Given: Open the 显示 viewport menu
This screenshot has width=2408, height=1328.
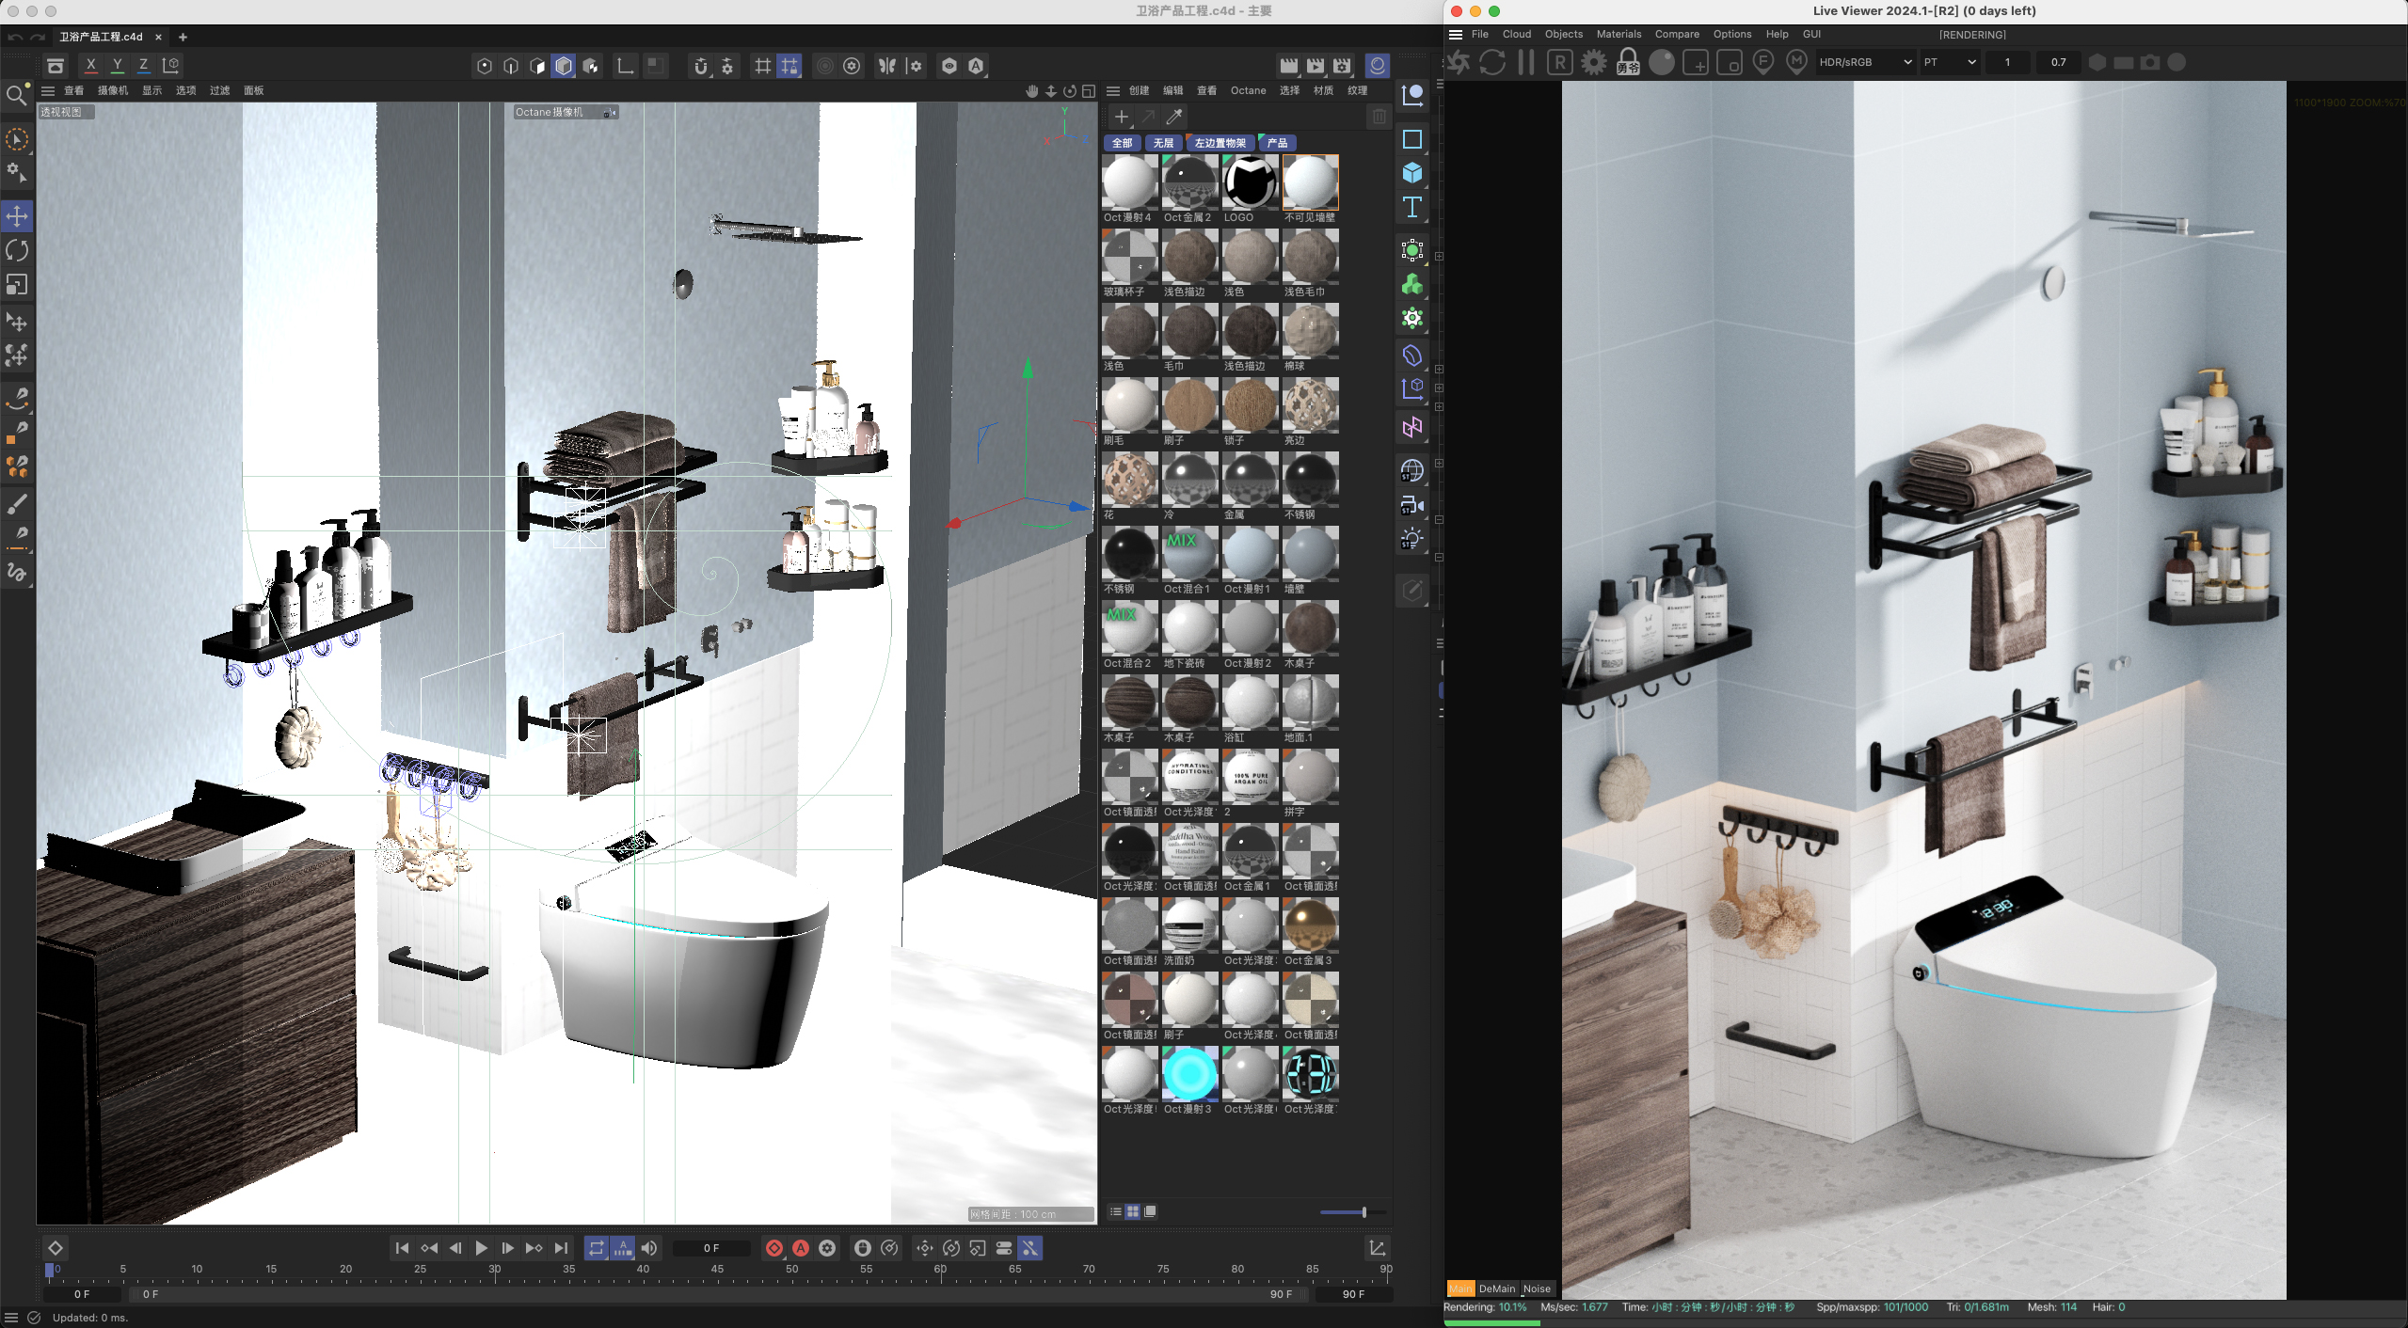Looking at the screenshot, I should [x=152, y=90].
